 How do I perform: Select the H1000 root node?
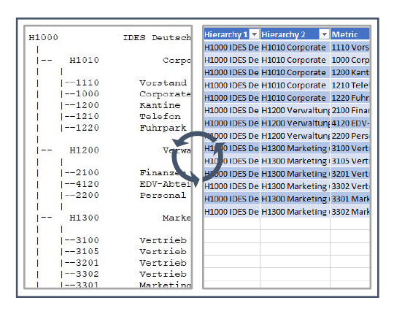pyautogui.click(x=44, y=38)
